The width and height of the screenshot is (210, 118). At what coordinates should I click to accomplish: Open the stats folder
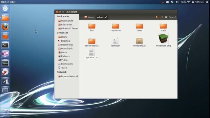163,27
